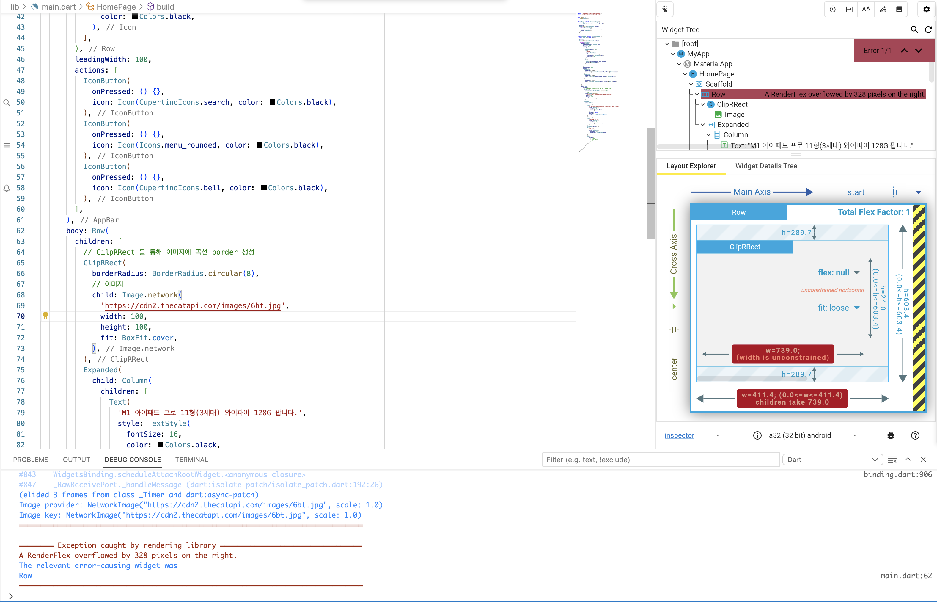Toggle Show Guidelines icon
The image size is (937, 602).
(849, 10)
